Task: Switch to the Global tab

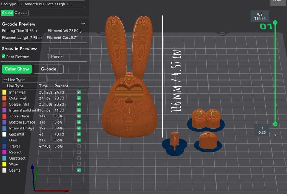Action: 7,13
